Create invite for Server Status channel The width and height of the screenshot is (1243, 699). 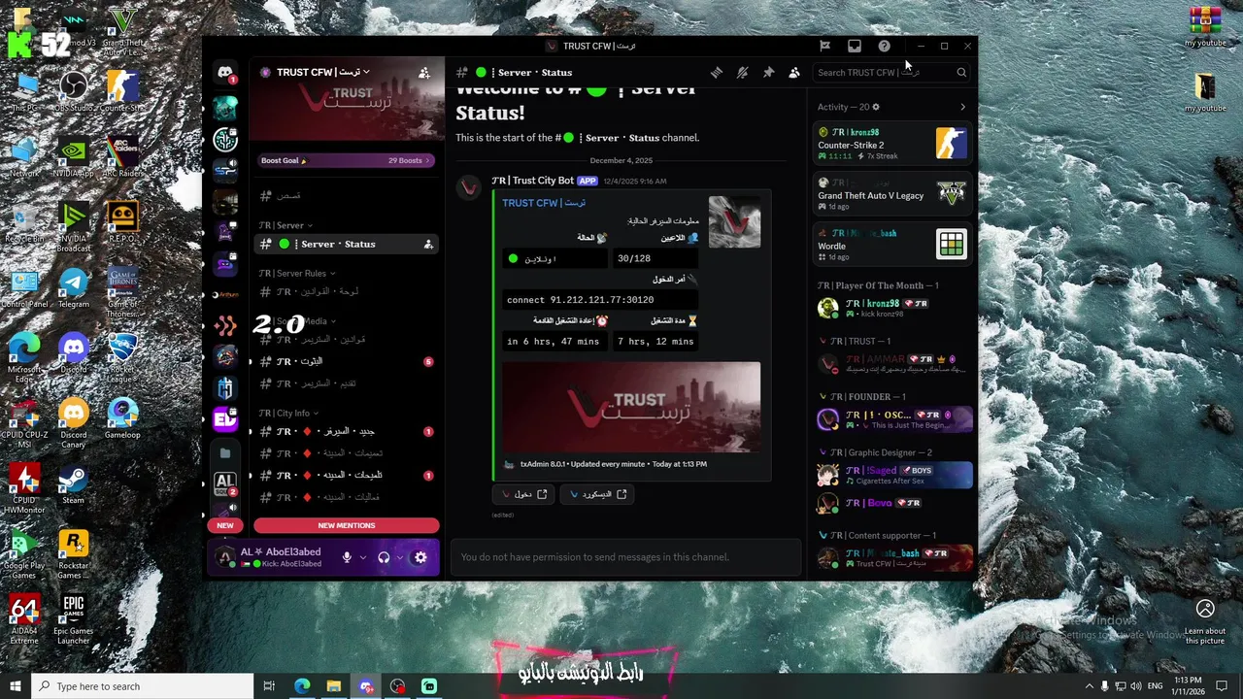pyautogui.click(x=428, y=244)
